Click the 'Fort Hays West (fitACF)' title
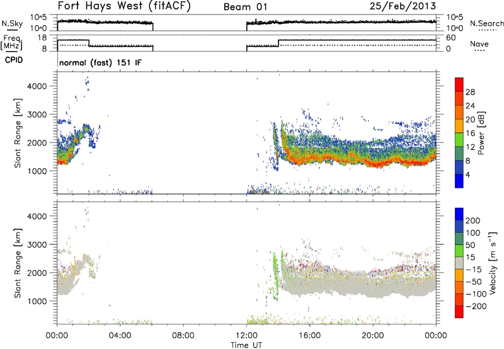This screenshot has height=349, width=504. [124, 6]
